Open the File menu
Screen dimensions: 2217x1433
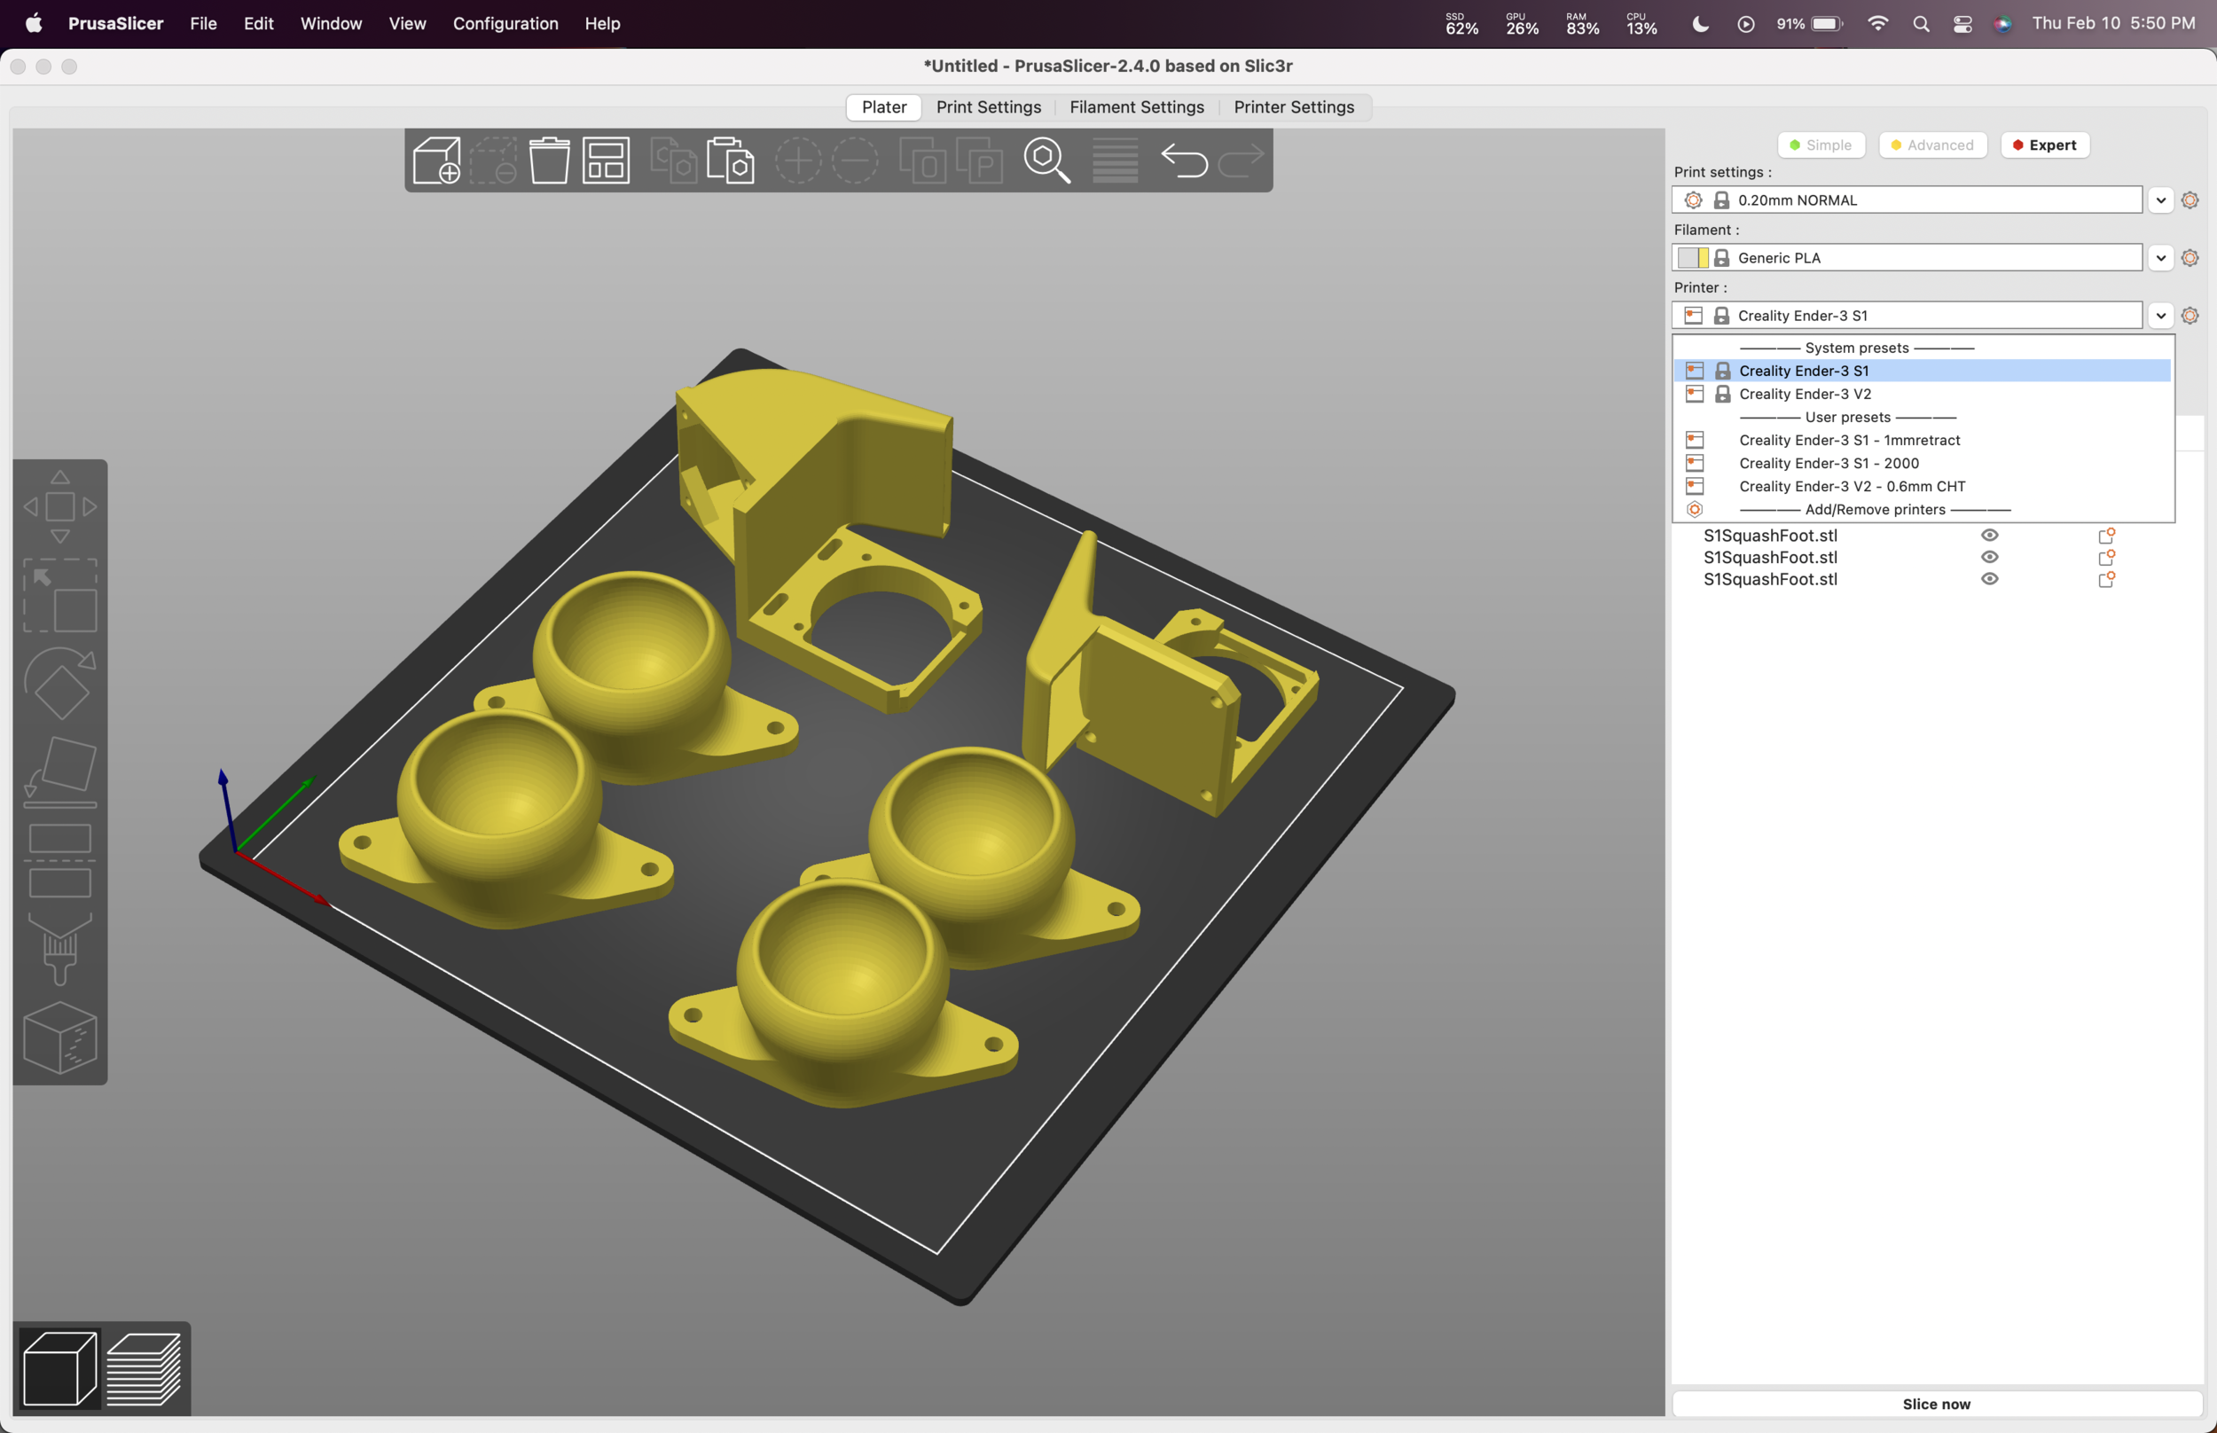tap(203, 24)
